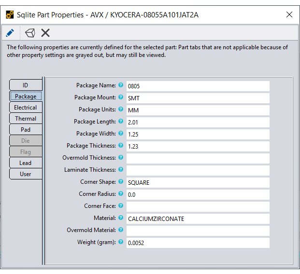Click help icon beside Package Mount
The image size is (300, 274).
121,97
